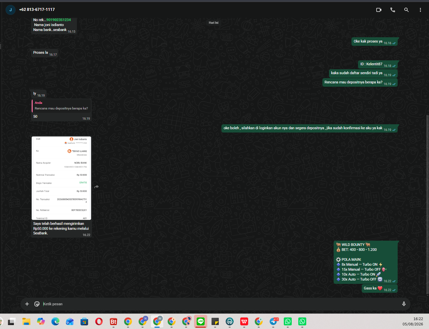Click the plus attach icon
The height and width of the screenshot is (329, 429).
tap(27, 304)
